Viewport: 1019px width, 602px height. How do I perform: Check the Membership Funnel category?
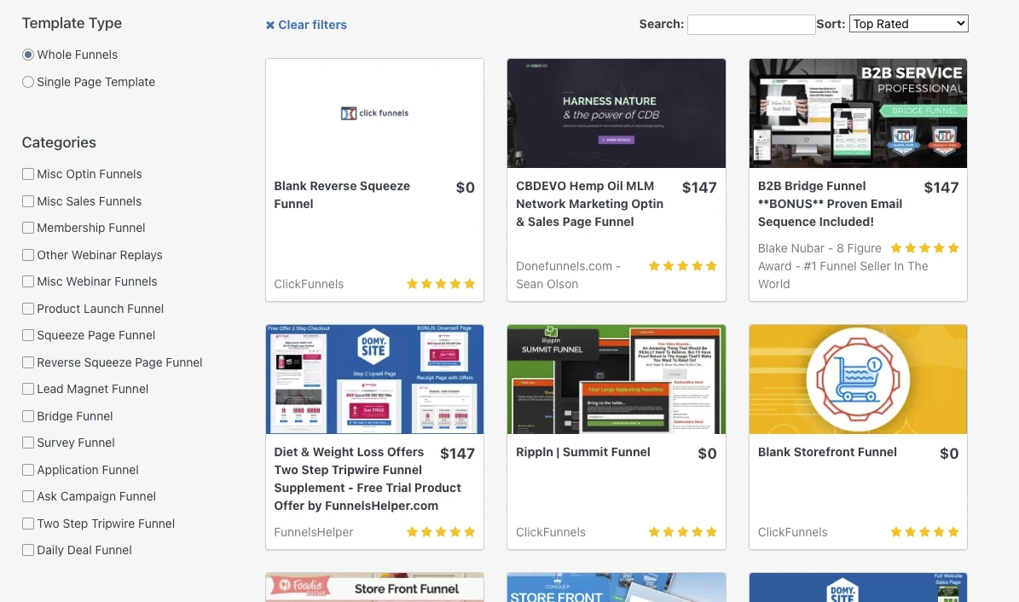coord(28,229)
